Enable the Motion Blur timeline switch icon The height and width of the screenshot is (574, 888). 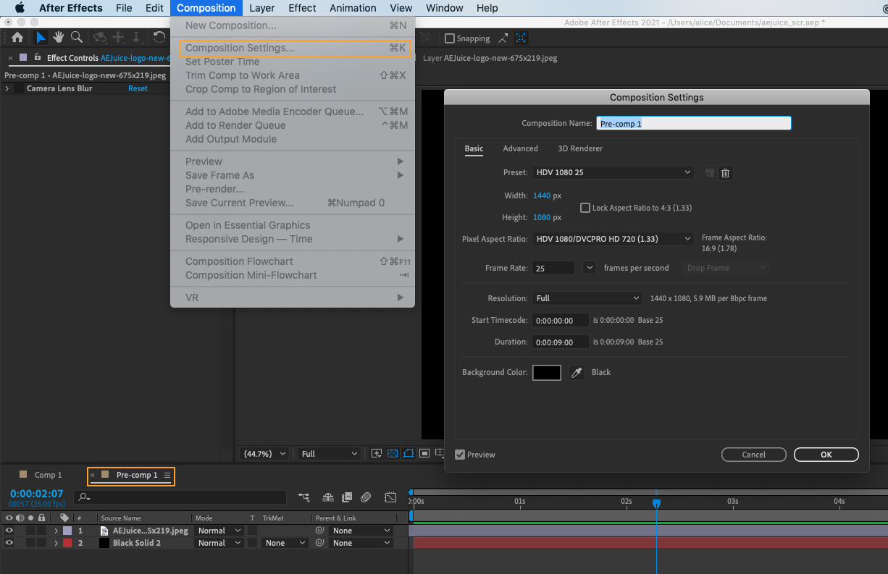point(366,497)
